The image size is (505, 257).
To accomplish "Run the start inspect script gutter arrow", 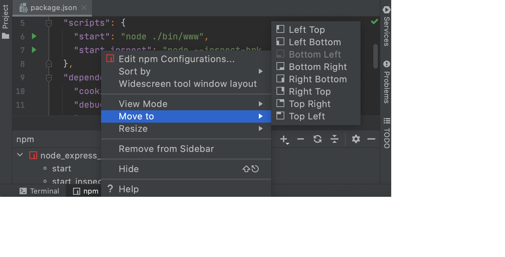I will pyautogui.click(x=34, y=50).
